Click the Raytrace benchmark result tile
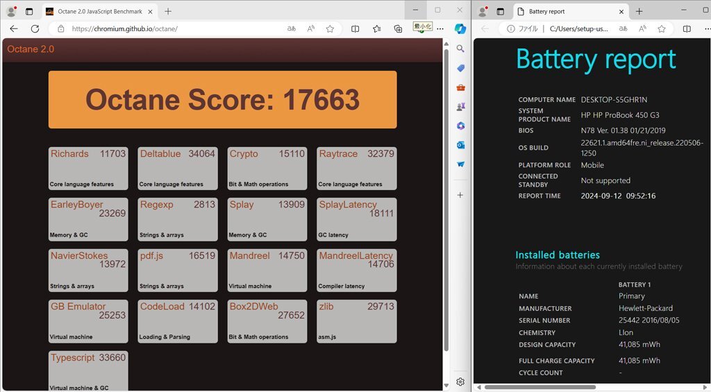 pyautogui.click(x=356, y=168)
